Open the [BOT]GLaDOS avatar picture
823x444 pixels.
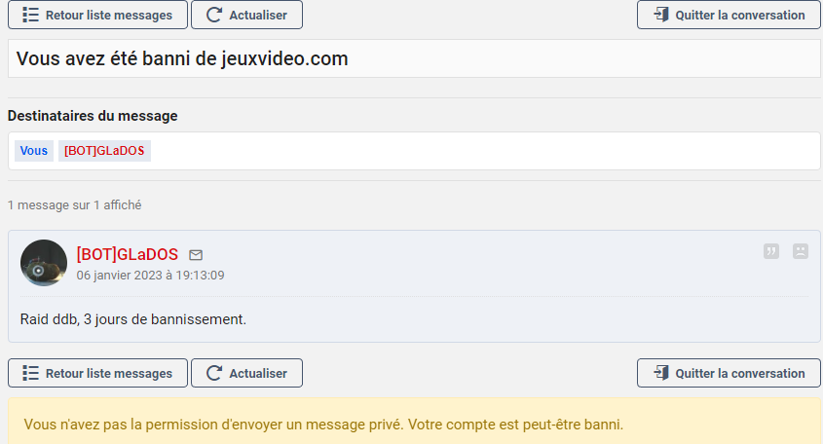pos(44,263)
